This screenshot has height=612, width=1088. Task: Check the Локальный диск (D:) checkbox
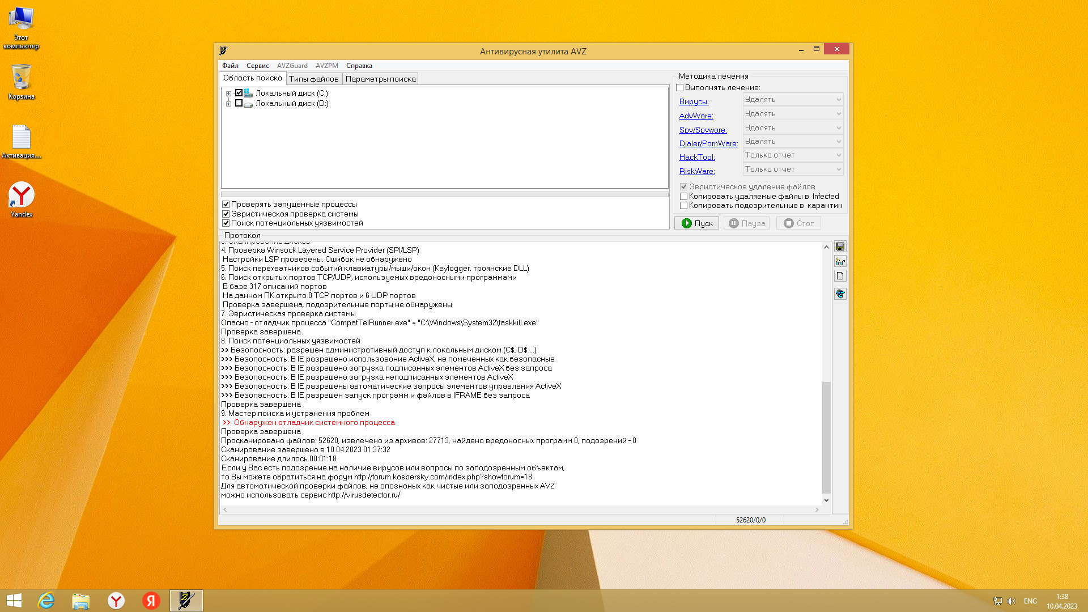pyautogui.click(x=239, y=103)
